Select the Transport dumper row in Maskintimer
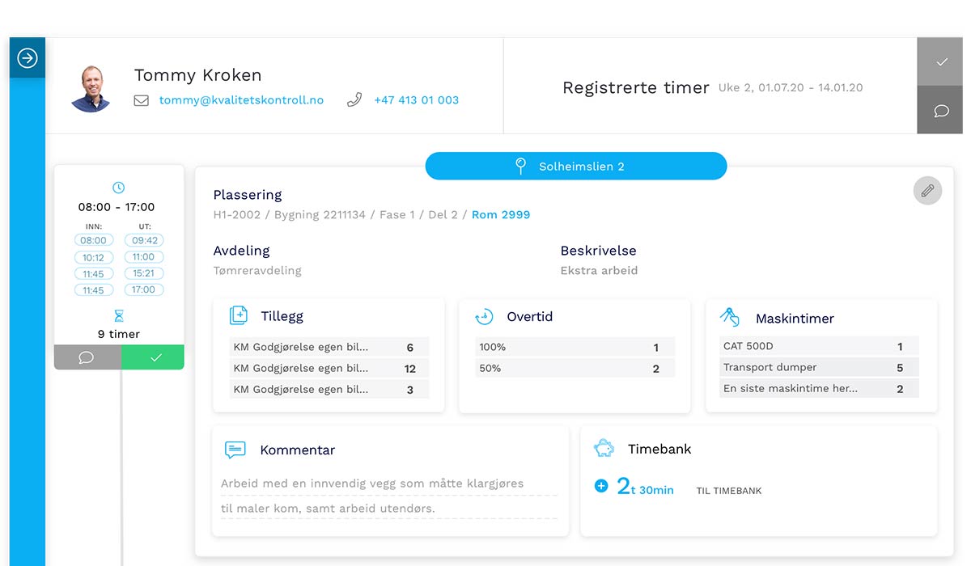This screenshot has width=971, height=566. pyautogui.click(x=819, y=367)
